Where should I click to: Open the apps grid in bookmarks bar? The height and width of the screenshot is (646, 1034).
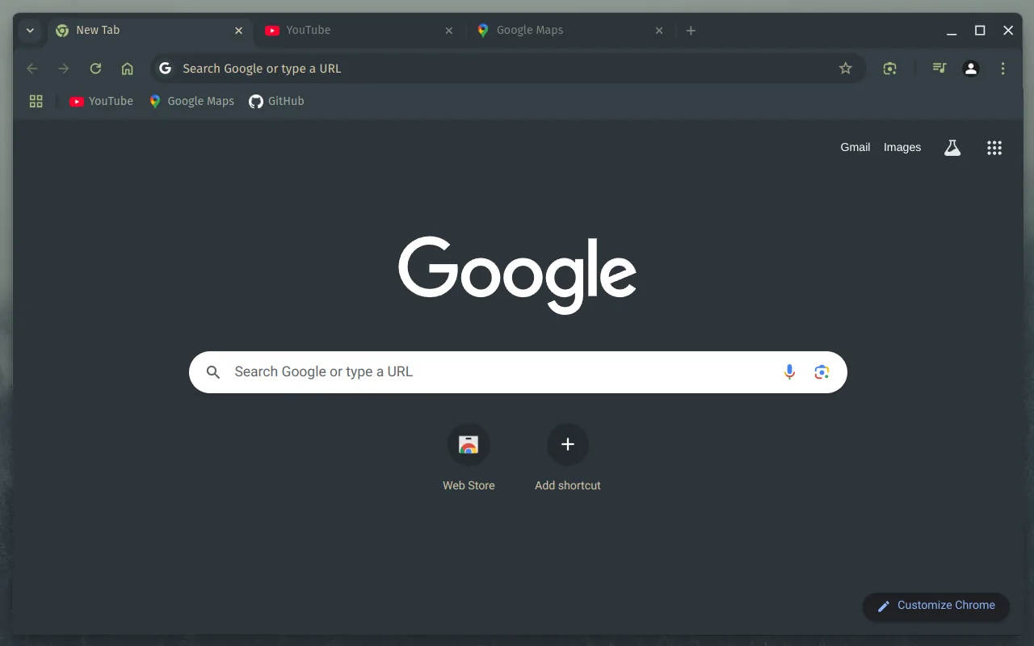36,101
